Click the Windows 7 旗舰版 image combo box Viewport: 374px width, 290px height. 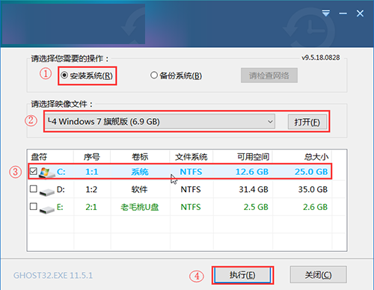point(160,122)
